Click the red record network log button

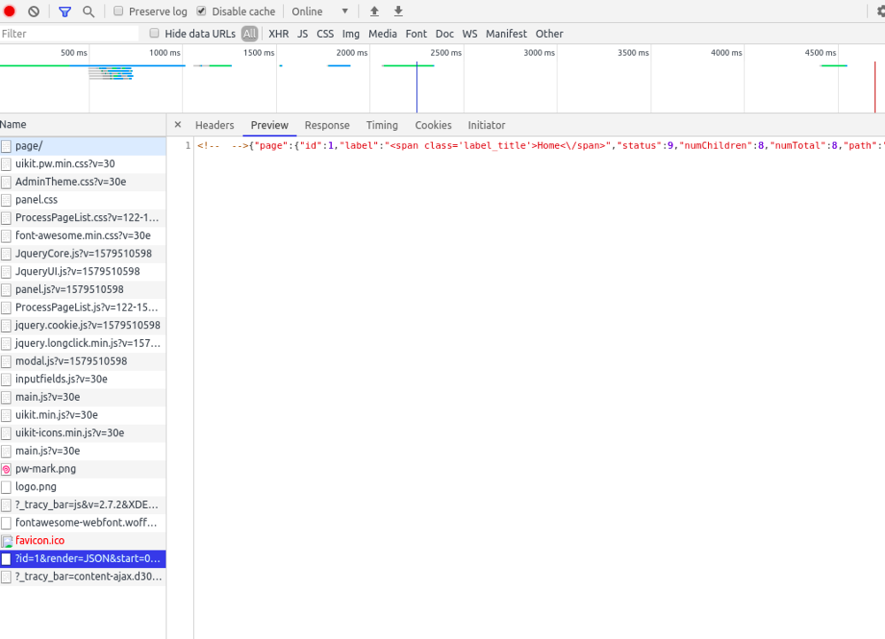[x=10, y=12]
